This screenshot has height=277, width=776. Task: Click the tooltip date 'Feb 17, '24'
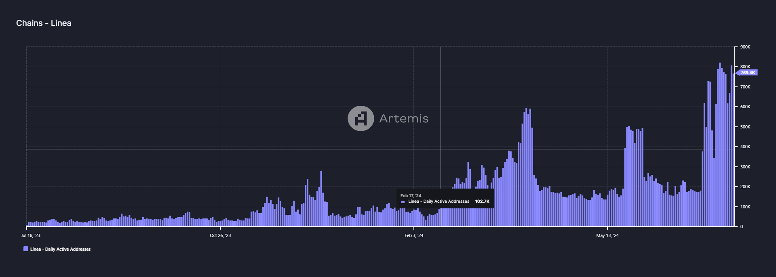click(x=411, y=195)
